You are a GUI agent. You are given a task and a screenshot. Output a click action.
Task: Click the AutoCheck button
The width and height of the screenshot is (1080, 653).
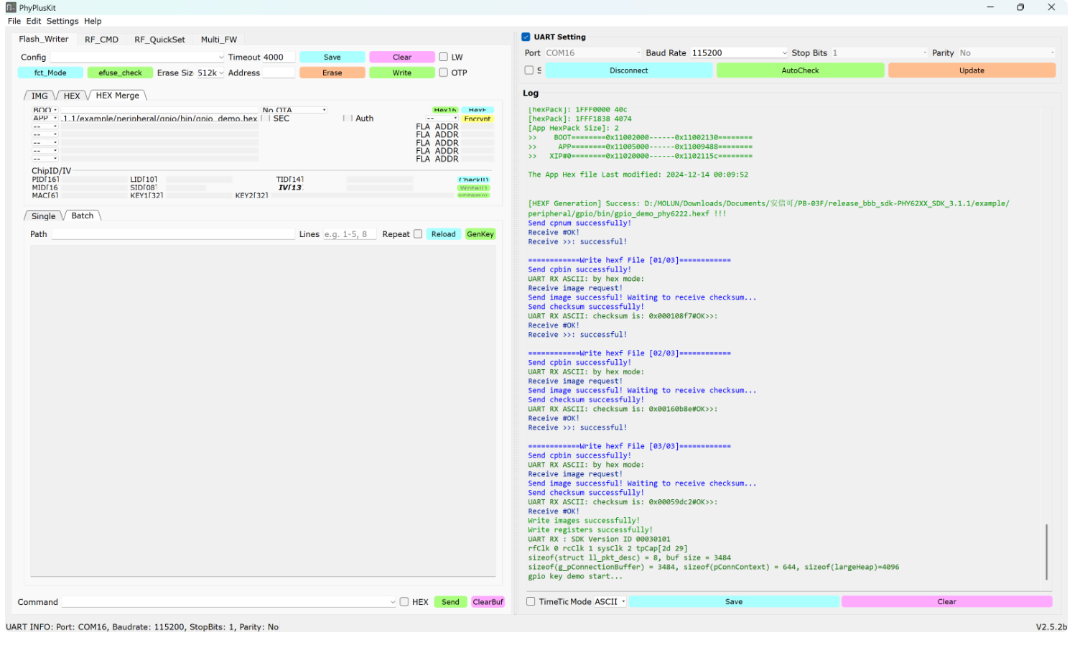(800, 70)
